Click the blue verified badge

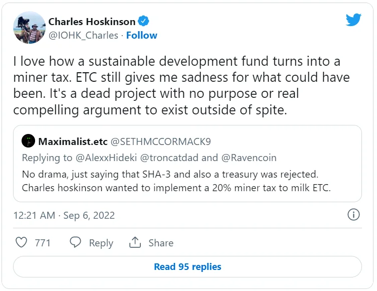coord(144,22)
